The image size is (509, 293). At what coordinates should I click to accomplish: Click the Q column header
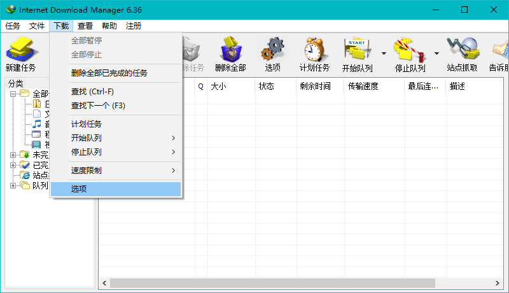(201, 86)
